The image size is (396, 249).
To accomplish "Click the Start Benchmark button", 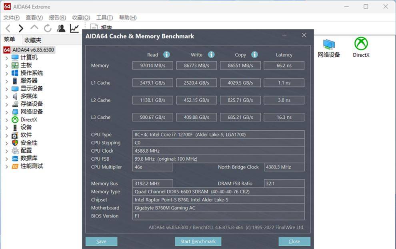I will [198, 241].
